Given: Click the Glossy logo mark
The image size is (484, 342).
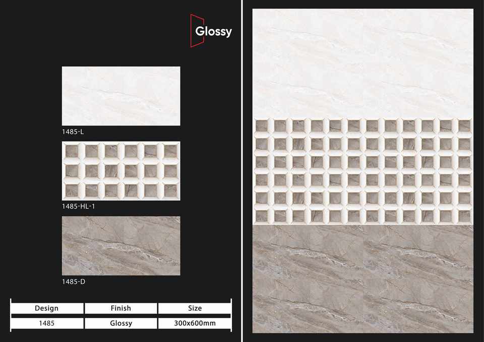Looking at the screenshot, I should pos(211,31).
